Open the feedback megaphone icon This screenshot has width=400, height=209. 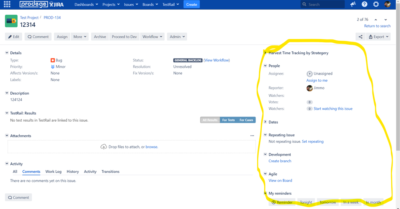click(x=353, y=4)
